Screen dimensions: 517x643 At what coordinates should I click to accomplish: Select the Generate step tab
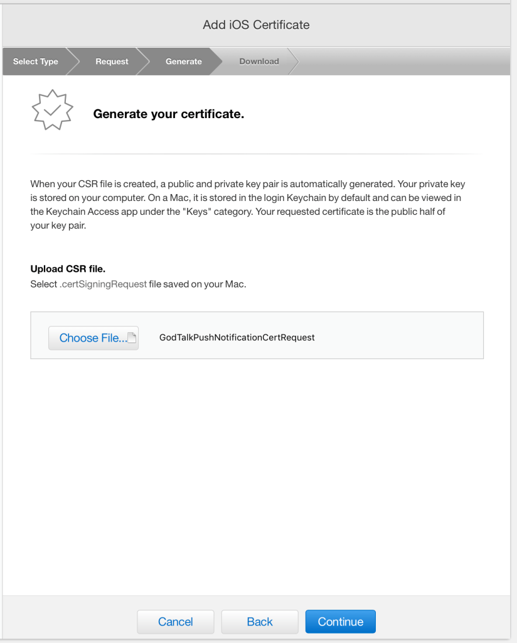click(x=184, y=62)
